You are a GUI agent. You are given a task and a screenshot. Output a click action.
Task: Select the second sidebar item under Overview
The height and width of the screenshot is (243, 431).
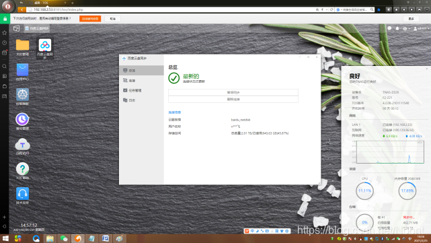pyautogui.click(x=142, y=80)
